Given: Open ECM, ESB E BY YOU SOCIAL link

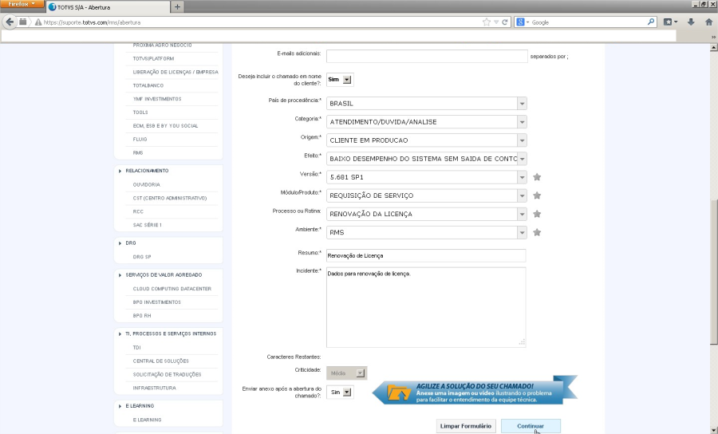Looking at the screenshot, I should (165, 126).
